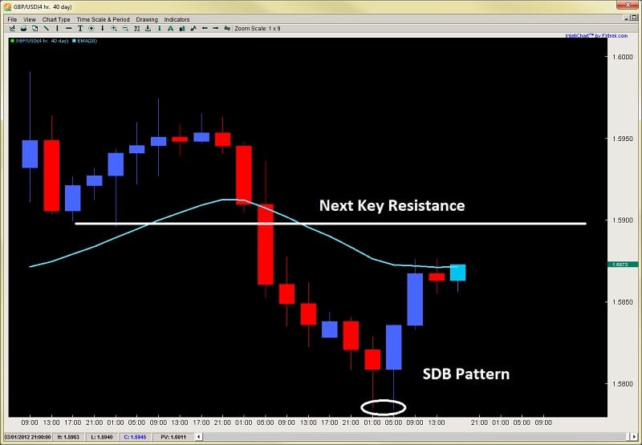Click the green letter A icon
The height and width of the screenshot is (445, 642).
170,29
